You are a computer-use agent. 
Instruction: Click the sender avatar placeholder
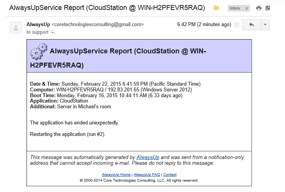16,28
